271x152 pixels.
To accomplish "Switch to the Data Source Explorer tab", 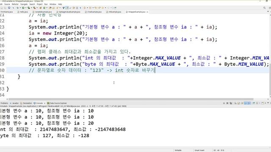I will tap(57, 103).
